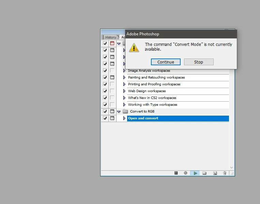The image size is (260, 204).
Task: Enable dialog box for Web Design workspaces
Action: 112,91
